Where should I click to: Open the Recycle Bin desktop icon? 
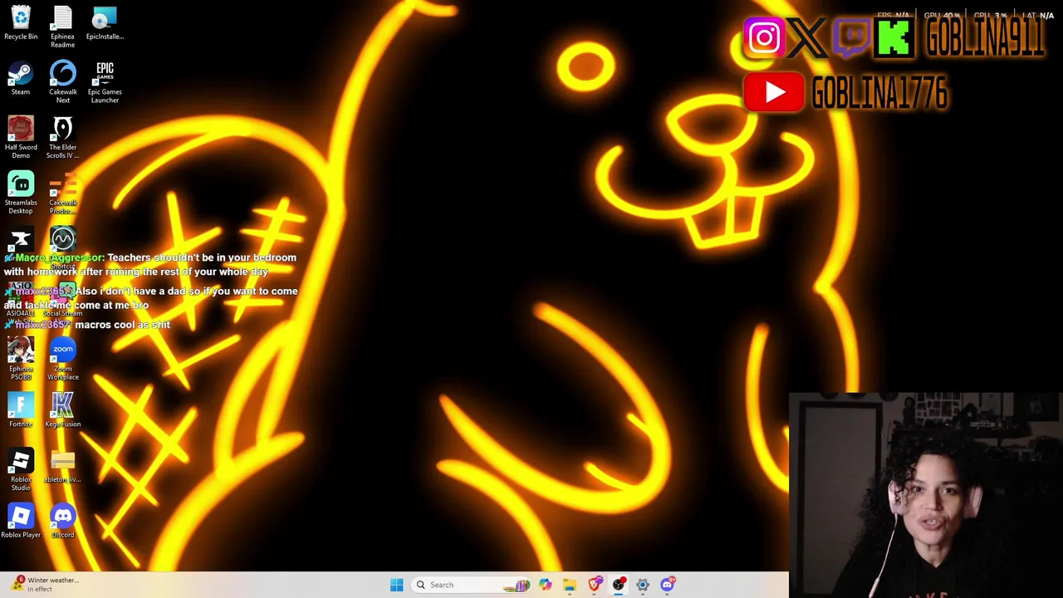pos(21,23)
